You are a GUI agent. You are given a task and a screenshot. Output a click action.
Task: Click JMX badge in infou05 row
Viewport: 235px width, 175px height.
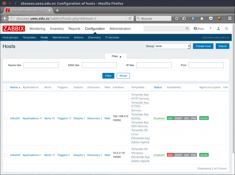pos(186,118)
